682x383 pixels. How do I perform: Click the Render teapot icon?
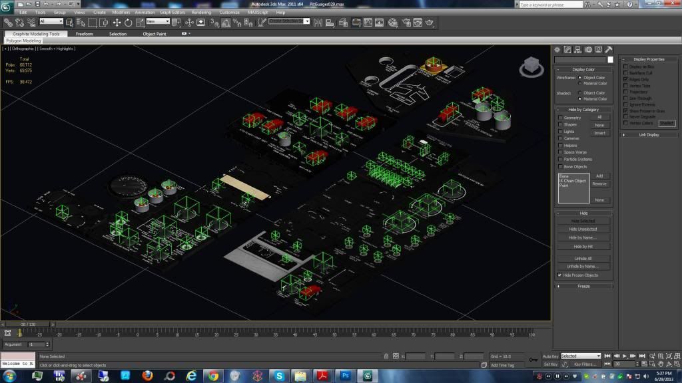(430, 22)
